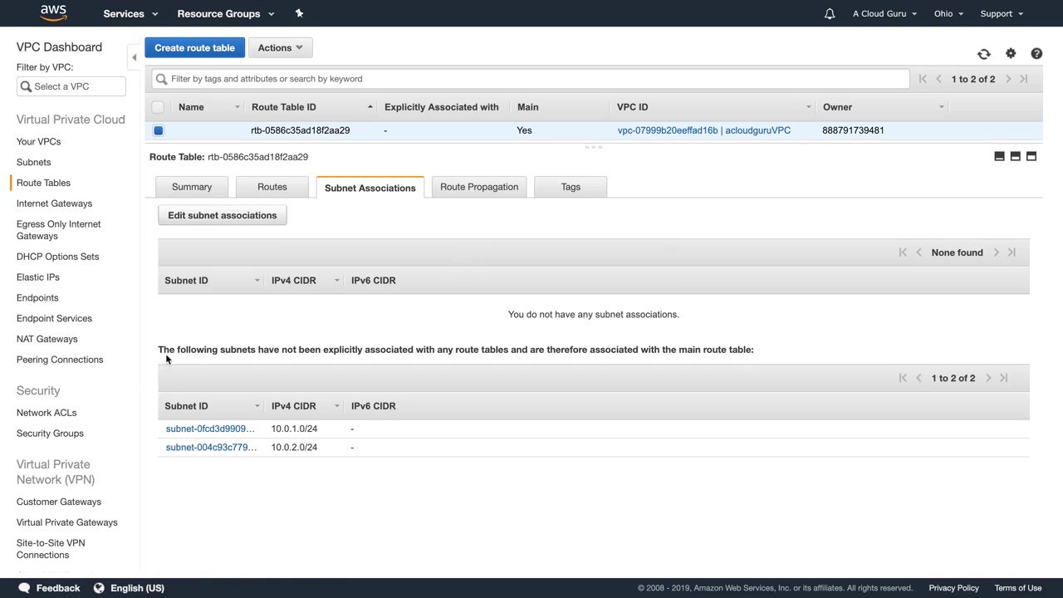Open Peering Connections in sidebar
This screenshot has height=598, width=1063.
(x=60, y=360)
